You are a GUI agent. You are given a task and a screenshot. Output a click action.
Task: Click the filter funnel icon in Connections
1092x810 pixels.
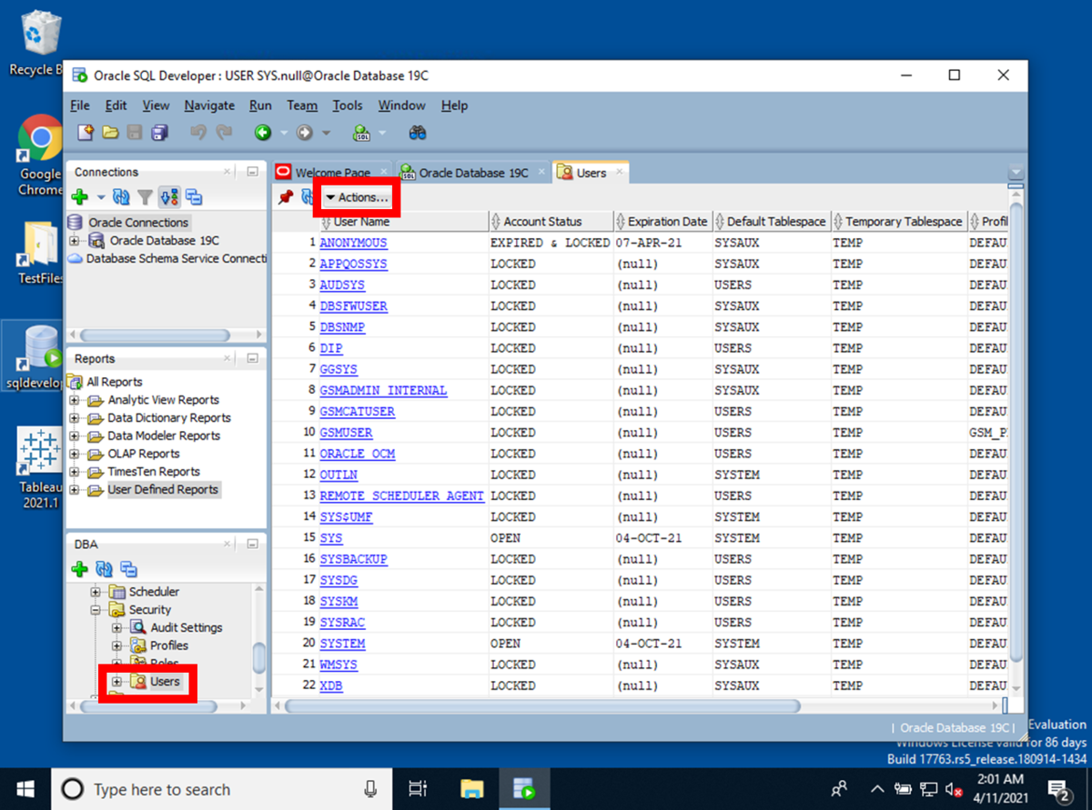pos(145,196)
